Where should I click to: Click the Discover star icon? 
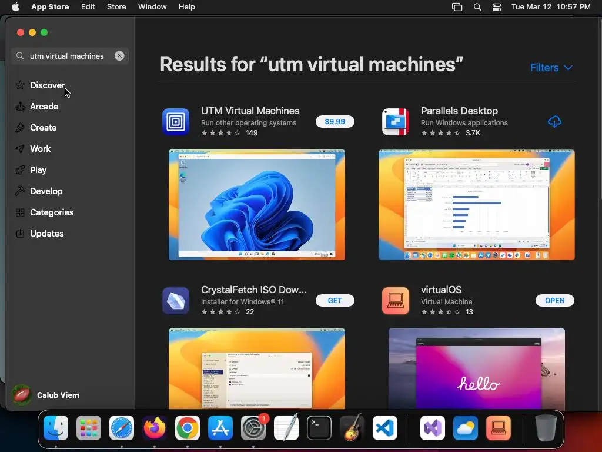click(20, 85)
